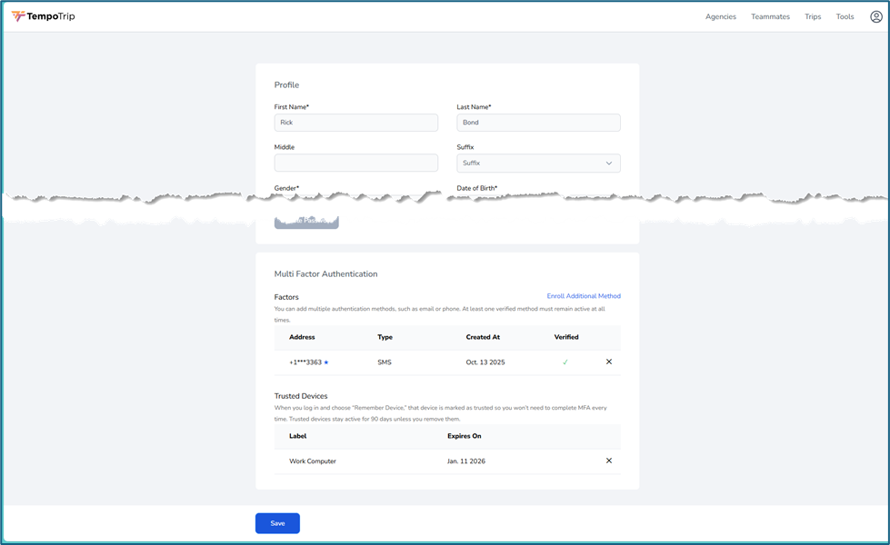Open the Trips navigation item

[x=812, y=16]
